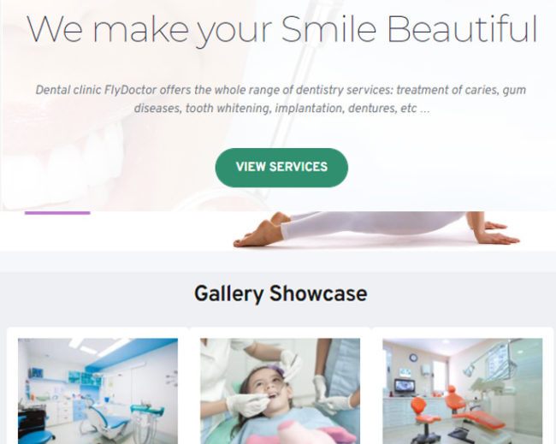Image resolution: width=556 pixels, height=444 pixels.
Task: Click the word Smile in the headline
Action: click(328, 29)
